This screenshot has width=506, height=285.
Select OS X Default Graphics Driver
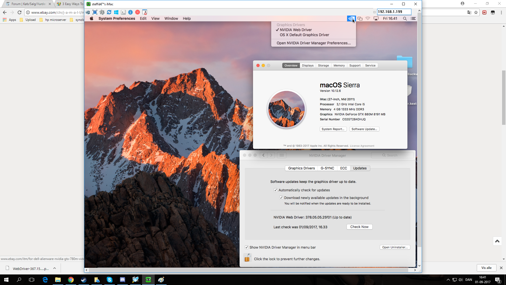304,35
